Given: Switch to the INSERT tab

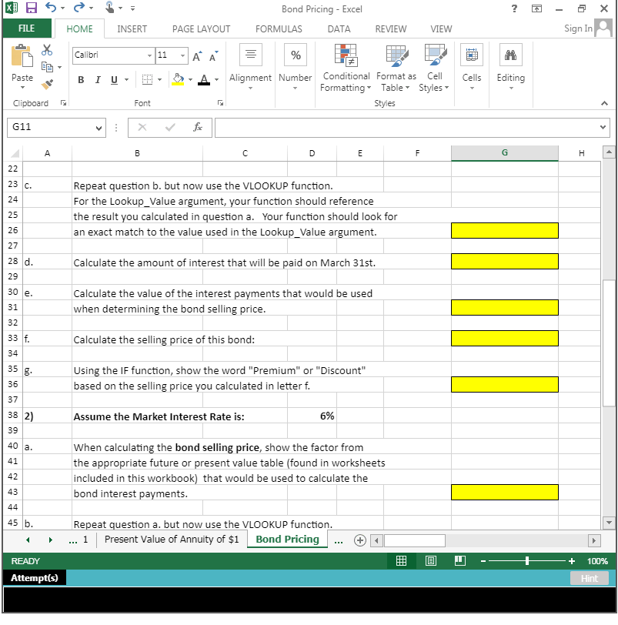Looking at the screenshot, I should (132, 29).
